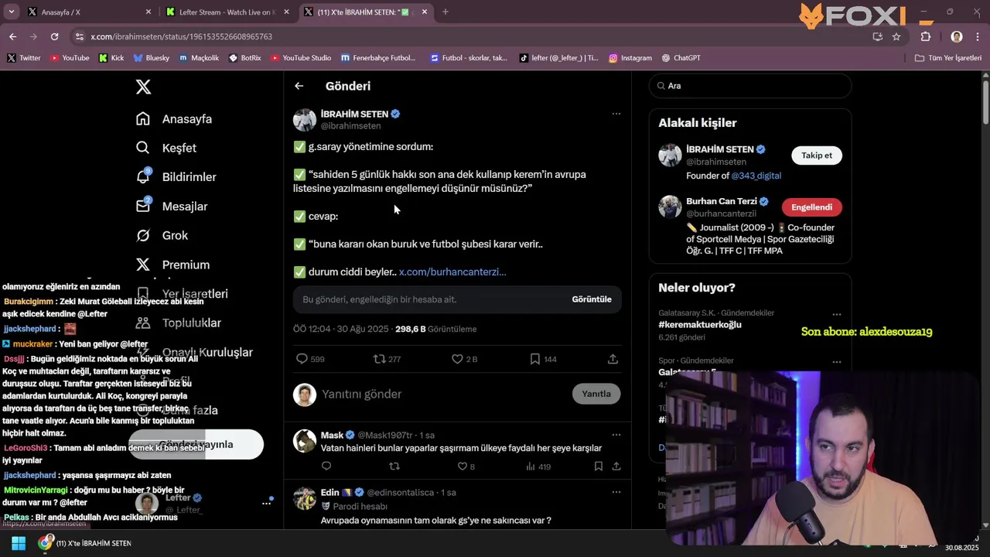Open Instagram bookmark
The width and height of the screenshot is (990, 557).
(x=630, y=58)
